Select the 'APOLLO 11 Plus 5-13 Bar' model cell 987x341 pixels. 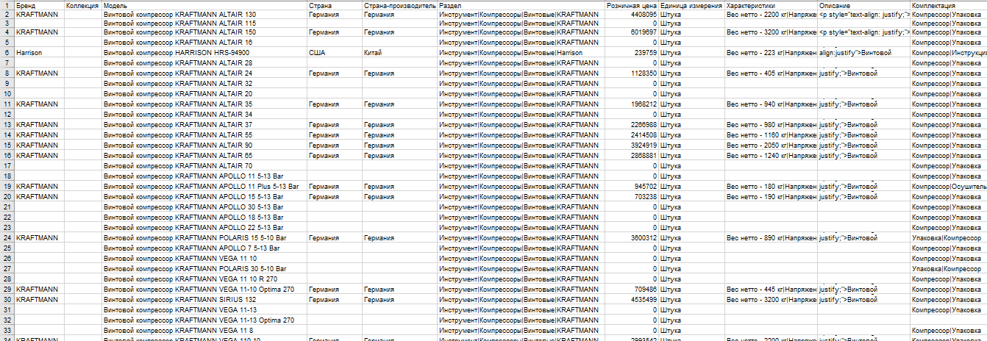click(204, 187)
